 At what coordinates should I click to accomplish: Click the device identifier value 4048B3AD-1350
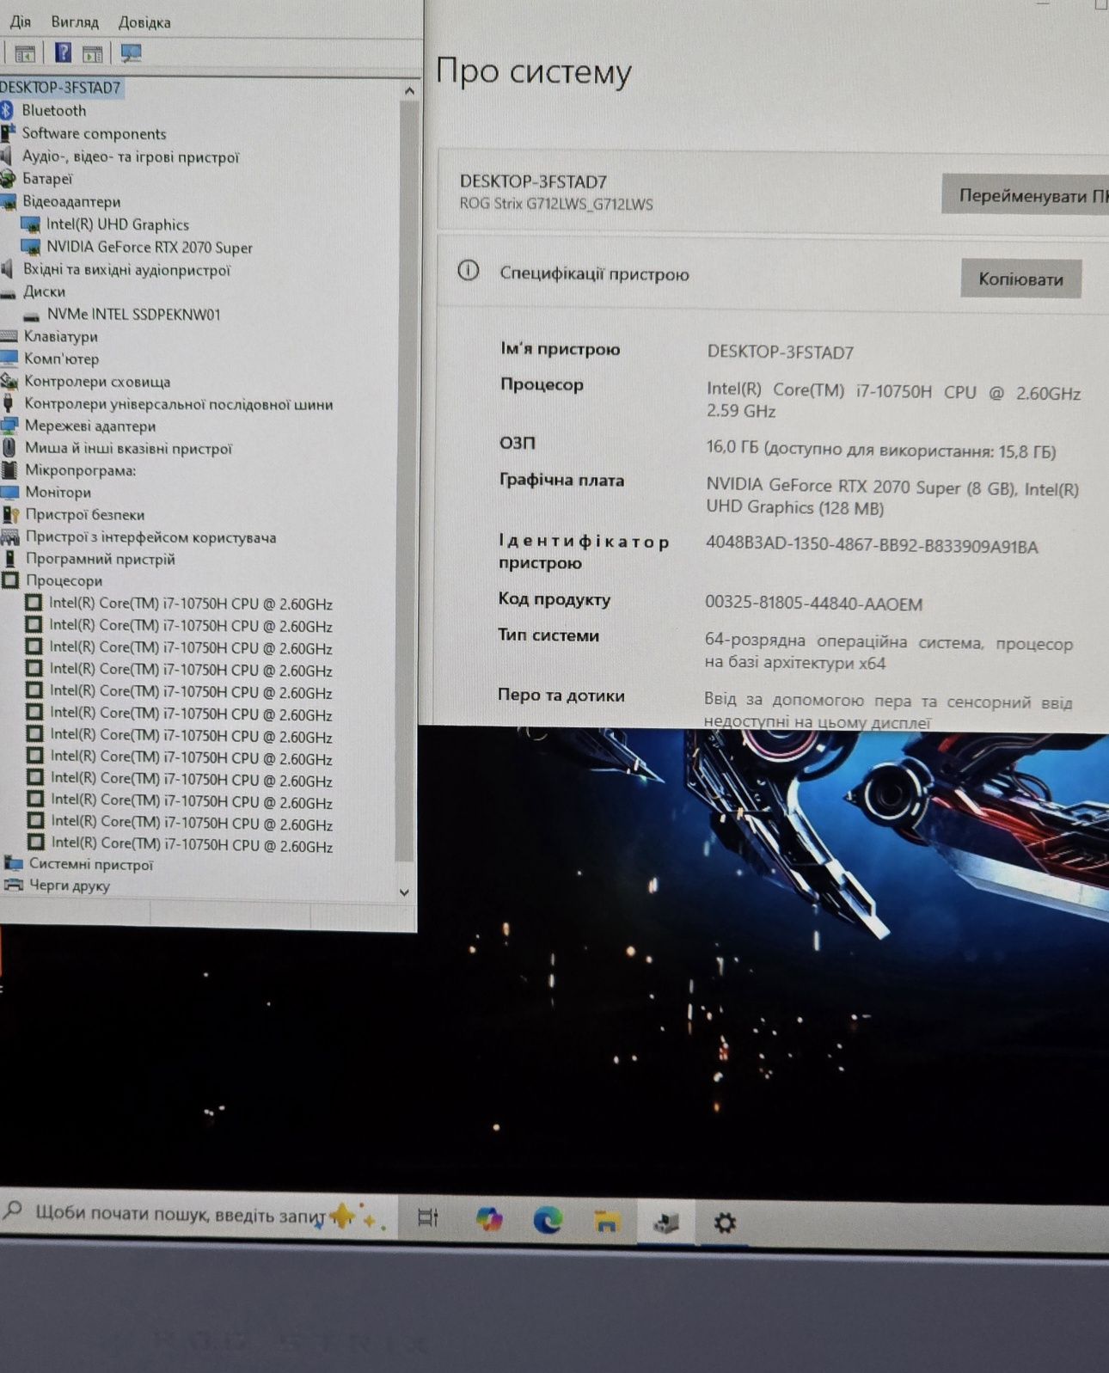click(871, 545)
